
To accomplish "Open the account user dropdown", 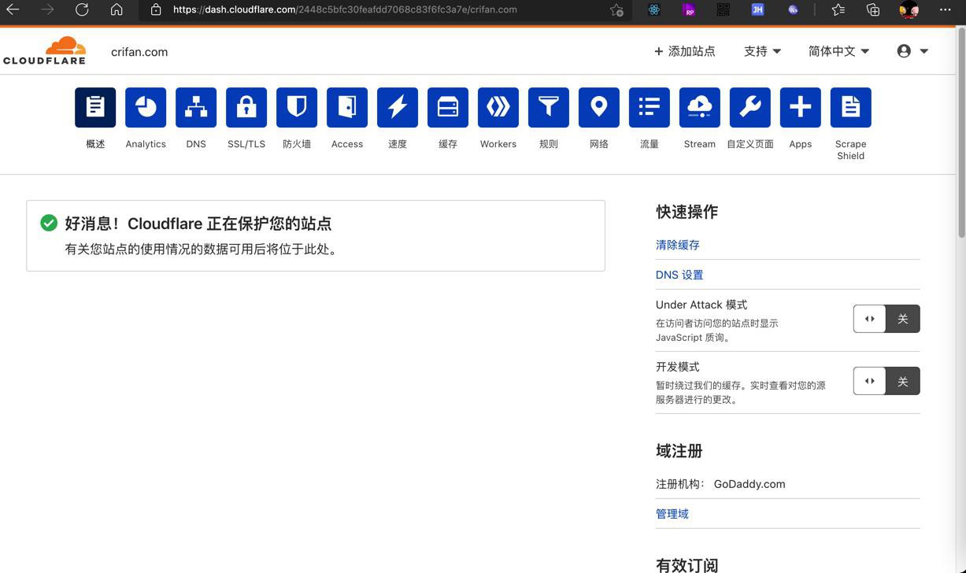I will (912, 51).
